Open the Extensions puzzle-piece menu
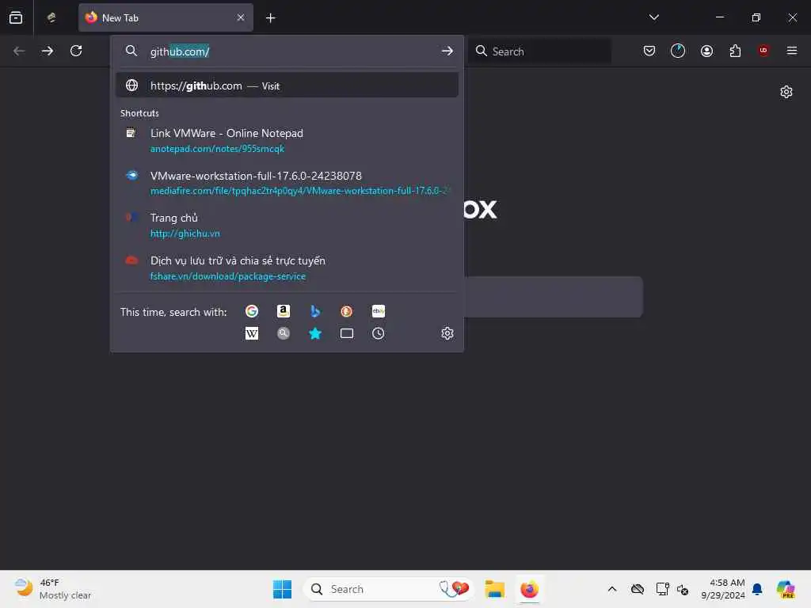This screenshot has height=608, width=811. click(x=735, y=51)
